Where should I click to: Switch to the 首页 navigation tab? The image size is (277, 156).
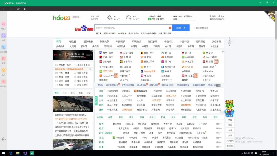coord(58,41)
